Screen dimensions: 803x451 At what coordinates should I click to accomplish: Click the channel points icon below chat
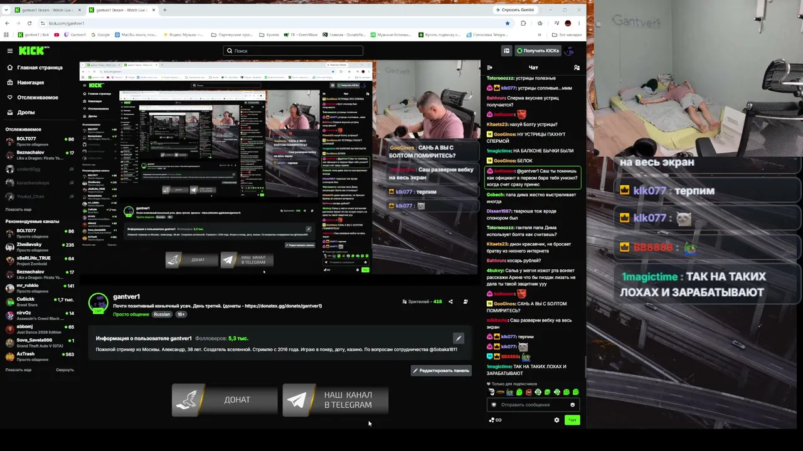tap(495, 420)
